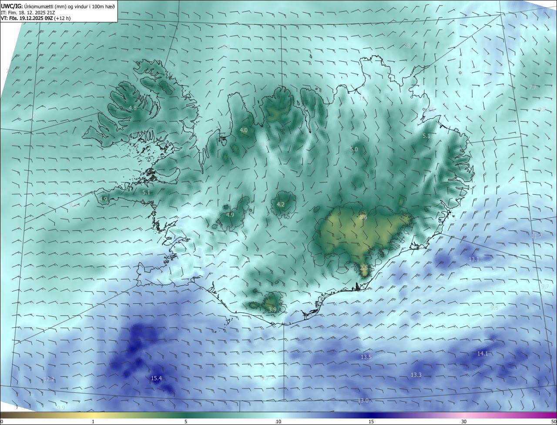
Task: Click the 4.0 value label on the map
Action: point(244,130)
